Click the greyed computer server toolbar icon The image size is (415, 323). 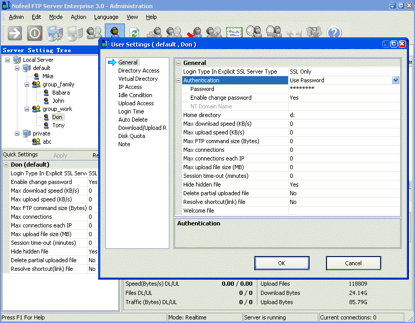pyautogui.click(x=75, y=33)
